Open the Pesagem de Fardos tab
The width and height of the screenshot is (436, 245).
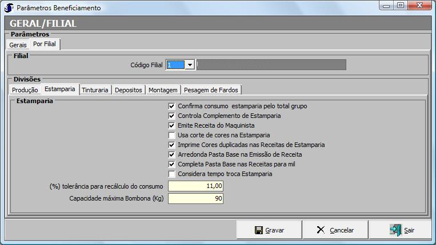pos(211,90)
